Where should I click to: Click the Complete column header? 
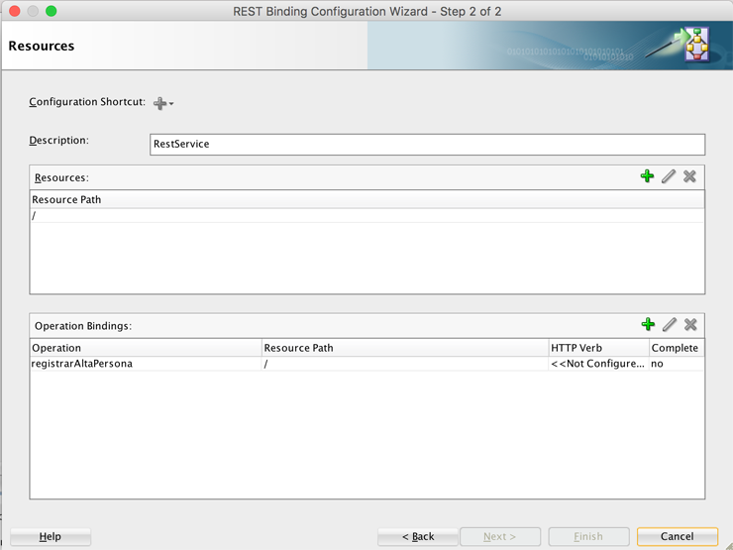[x=677, y=348]
